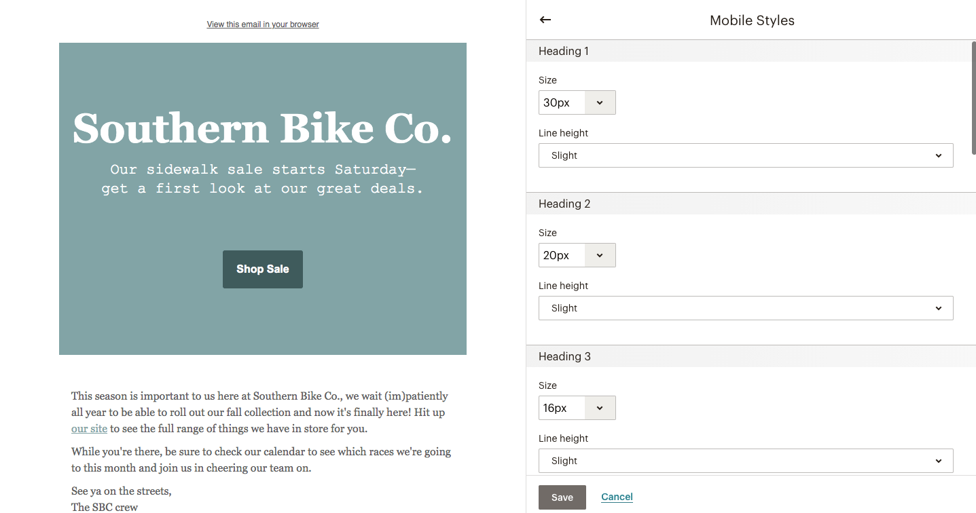The width and height of the screenshot is (976, 513).
Task: Open 'View this email in your browser' link
Action: [x=262, y=24]
